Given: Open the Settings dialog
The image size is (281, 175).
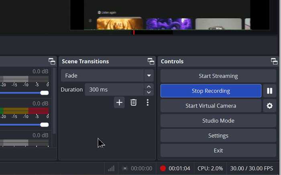Looking at the screenshot, I should [x=218, y=136].
